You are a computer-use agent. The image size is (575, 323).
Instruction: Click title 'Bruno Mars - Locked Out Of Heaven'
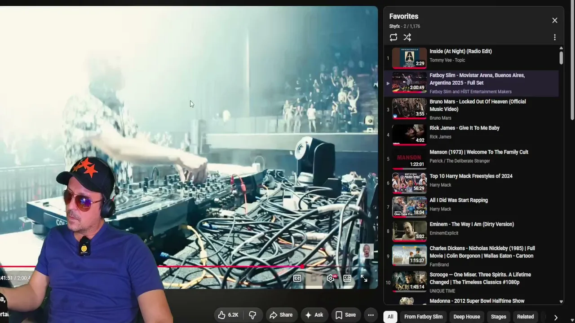[478, 105]
